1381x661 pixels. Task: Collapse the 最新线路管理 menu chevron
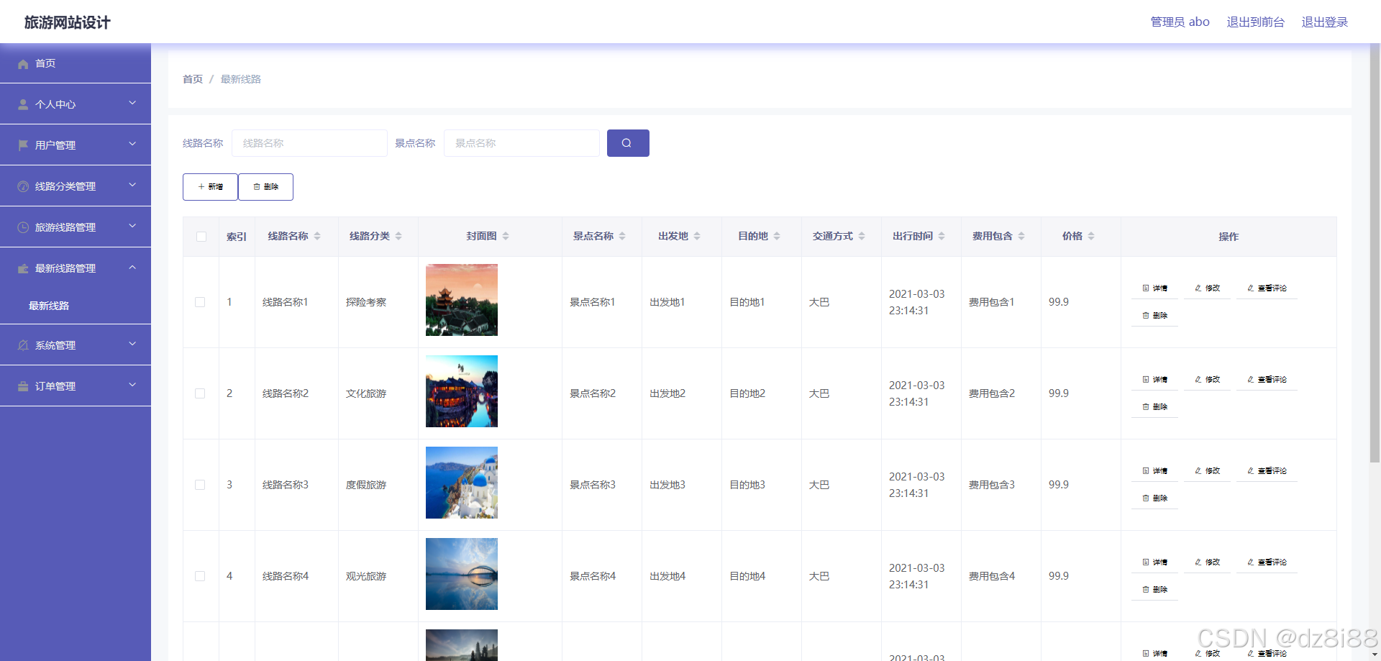[x=132, y=267]
